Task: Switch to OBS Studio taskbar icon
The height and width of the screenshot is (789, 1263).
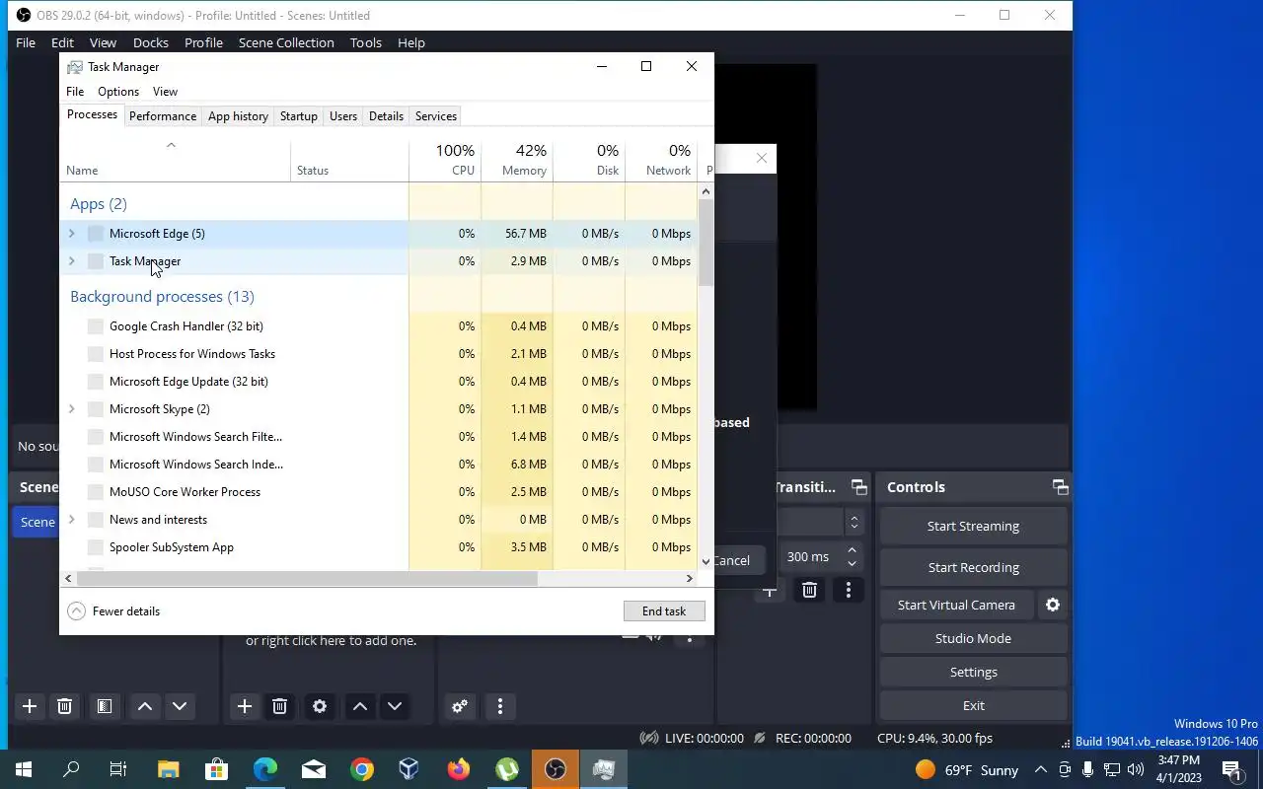Action: 556,769
